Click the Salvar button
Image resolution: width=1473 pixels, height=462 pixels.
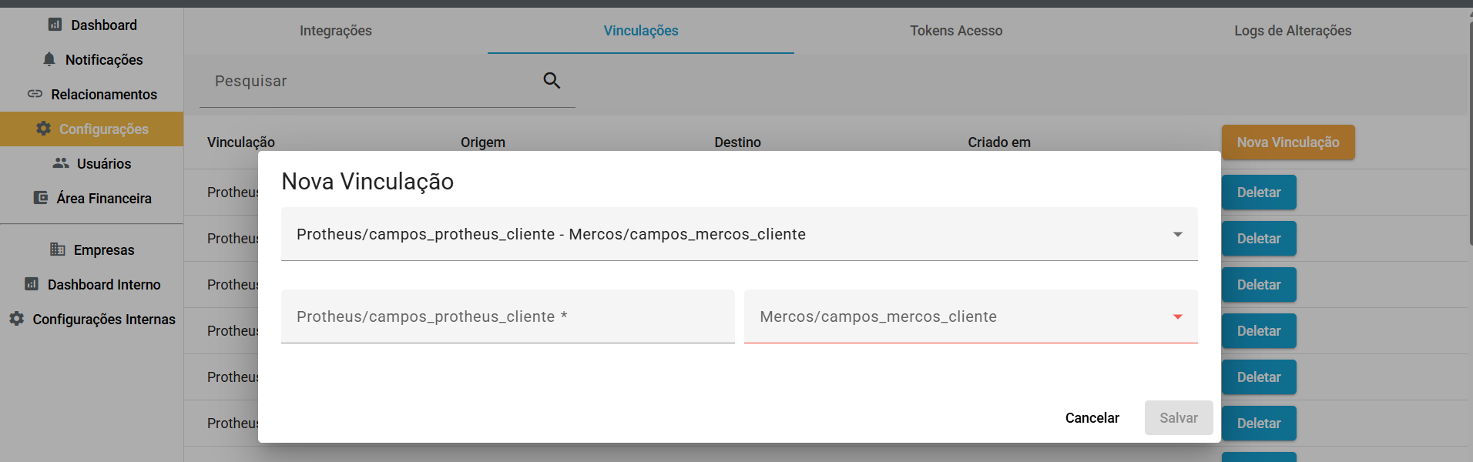tap(1178, 417)
